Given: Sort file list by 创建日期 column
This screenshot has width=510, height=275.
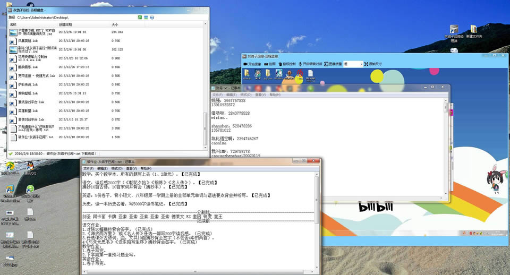Looking at the screenshot, I should click(66, 24).
